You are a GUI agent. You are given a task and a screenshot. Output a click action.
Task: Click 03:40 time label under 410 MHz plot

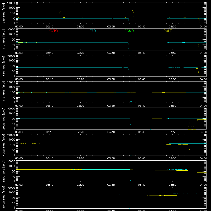tap(142, 53)
